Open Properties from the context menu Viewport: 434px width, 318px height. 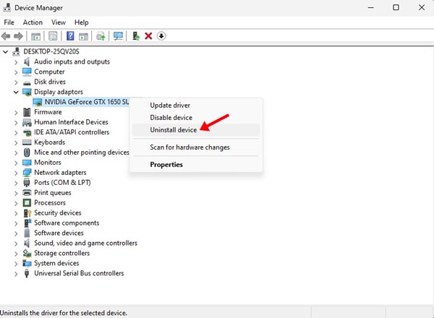196,165
